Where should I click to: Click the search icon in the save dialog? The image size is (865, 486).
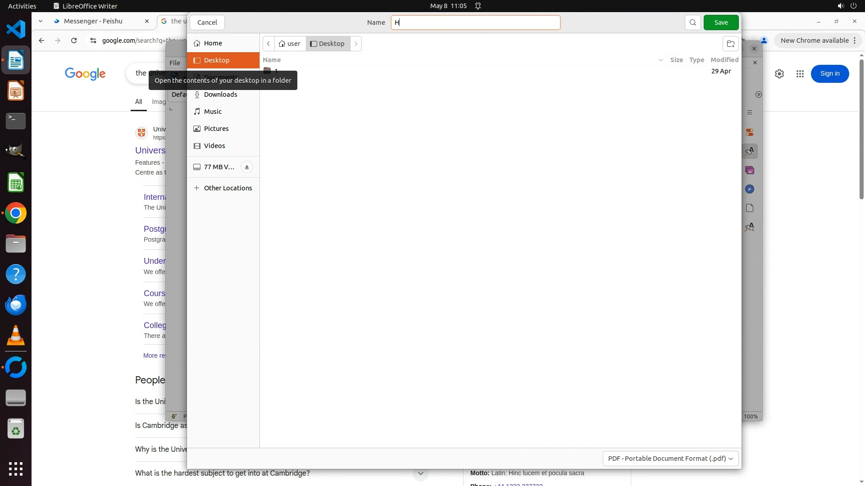tap(692, 22)
